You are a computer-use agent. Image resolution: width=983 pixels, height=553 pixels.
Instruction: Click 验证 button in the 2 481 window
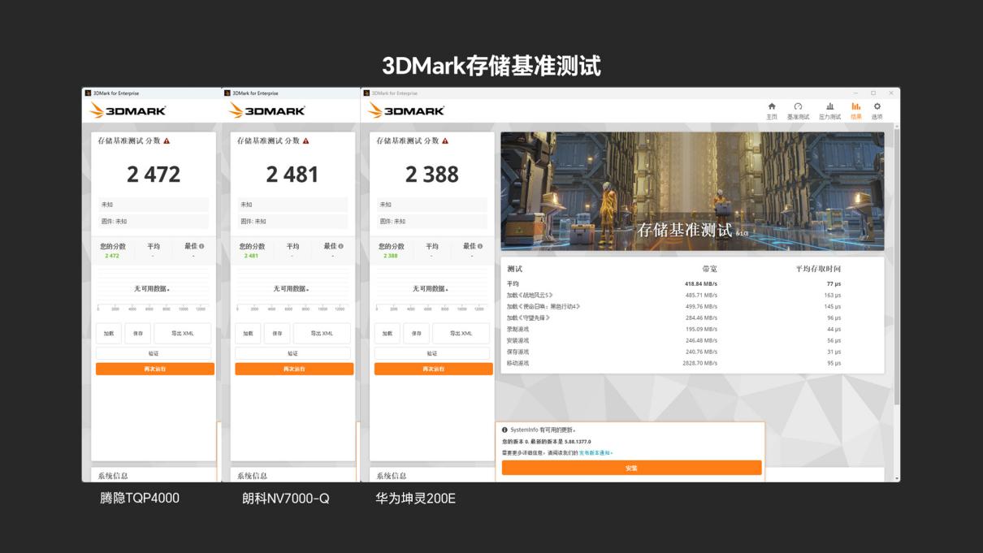coord(292,353)
